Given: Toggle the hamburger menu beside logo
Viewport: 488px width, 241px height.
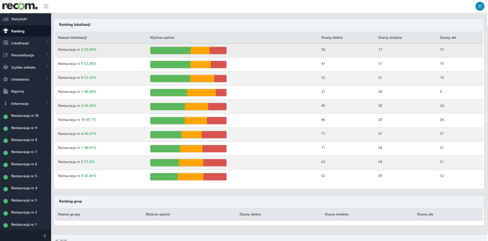Looking at the screenshot, I should pos(46,6).
